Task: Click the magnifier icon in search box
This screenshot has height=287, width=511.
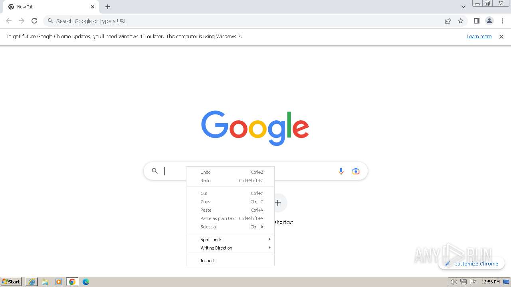Action: click(155, 171)
